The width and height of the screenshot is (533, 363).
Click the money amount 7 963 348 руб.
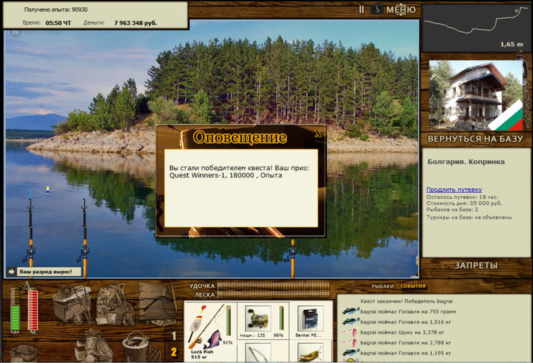tap(135, 23)
